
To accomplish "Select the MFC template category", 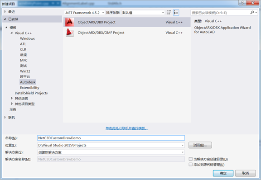I will pyautogui.click(x=24, y=60).
